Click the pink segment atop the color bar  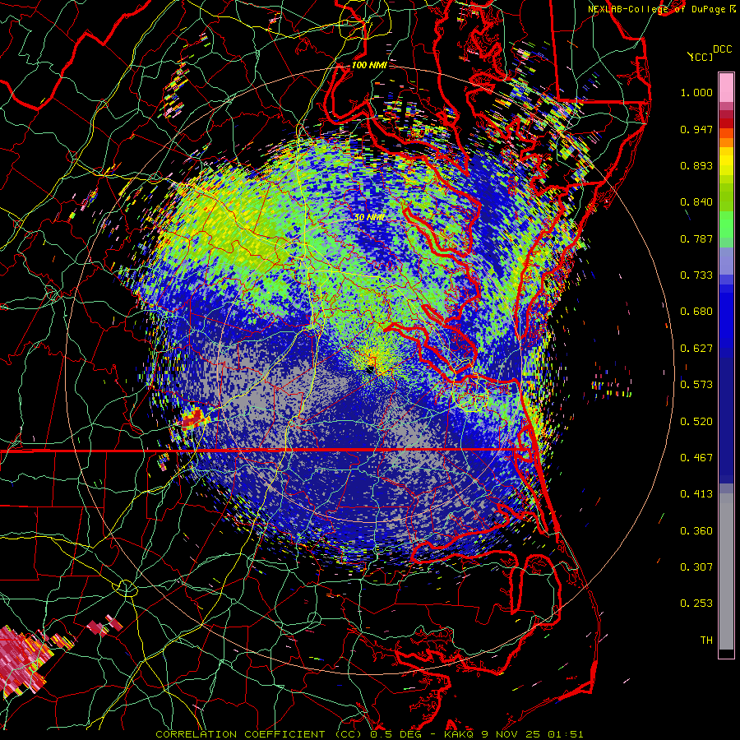[726, 88]
